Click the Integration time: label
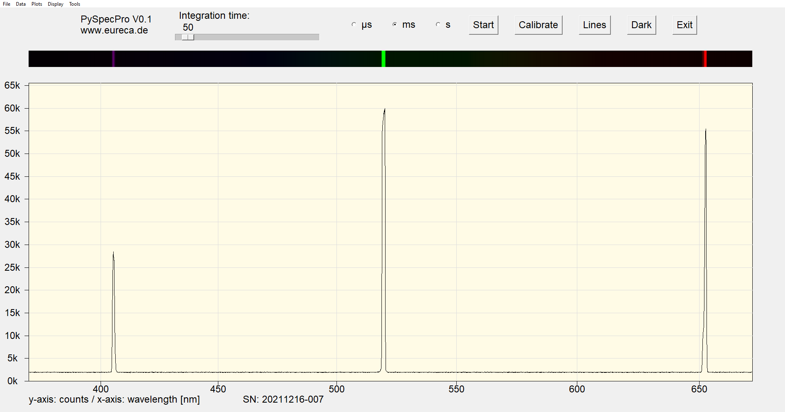 [214, 16]
